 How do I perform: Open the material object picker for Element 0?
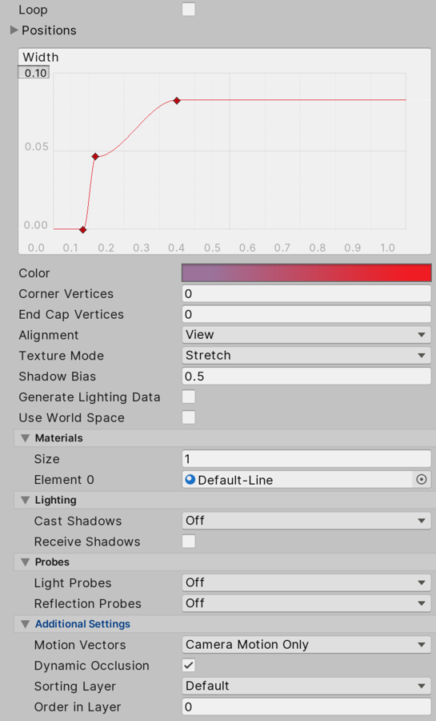pyautogui.click(x=422, y=480)
